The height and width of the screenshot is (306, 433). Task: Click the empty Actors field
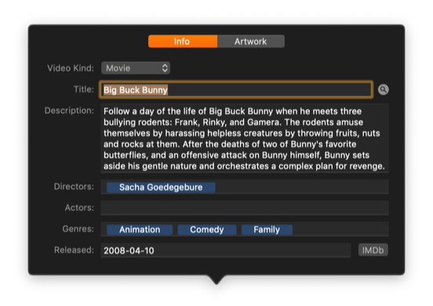(245, 208)
